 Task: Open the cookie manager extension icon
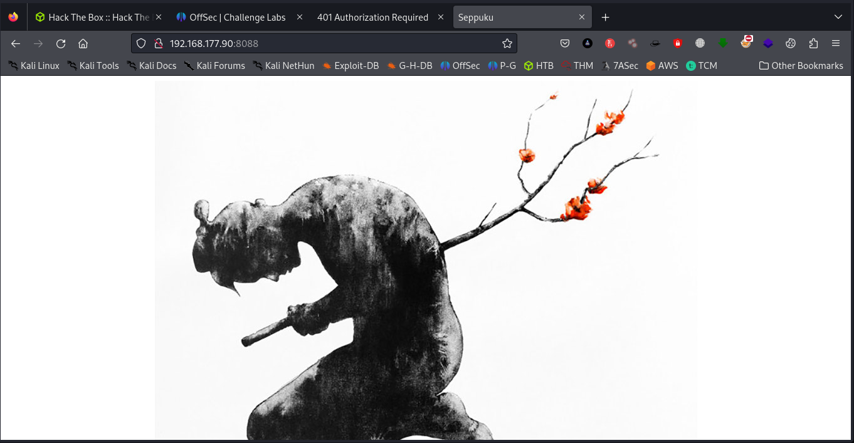click(791, 43)
